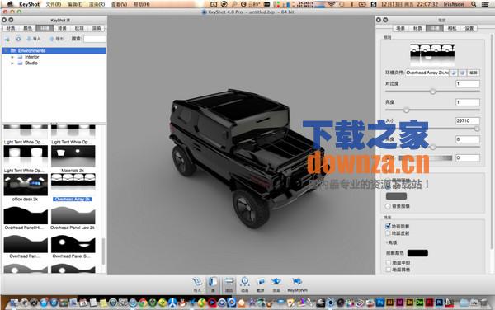Screen dimensions: 495x310
Task: Switch to library panel's Backplates (背景) tab
Action: pyautogui.click(x=62, y=28)
